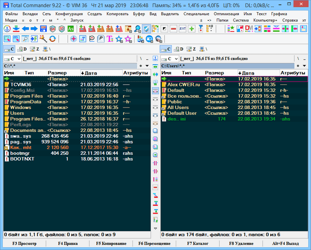Click the green plus toolbar icon
The image size is (311, 250).
click(192, 29)
